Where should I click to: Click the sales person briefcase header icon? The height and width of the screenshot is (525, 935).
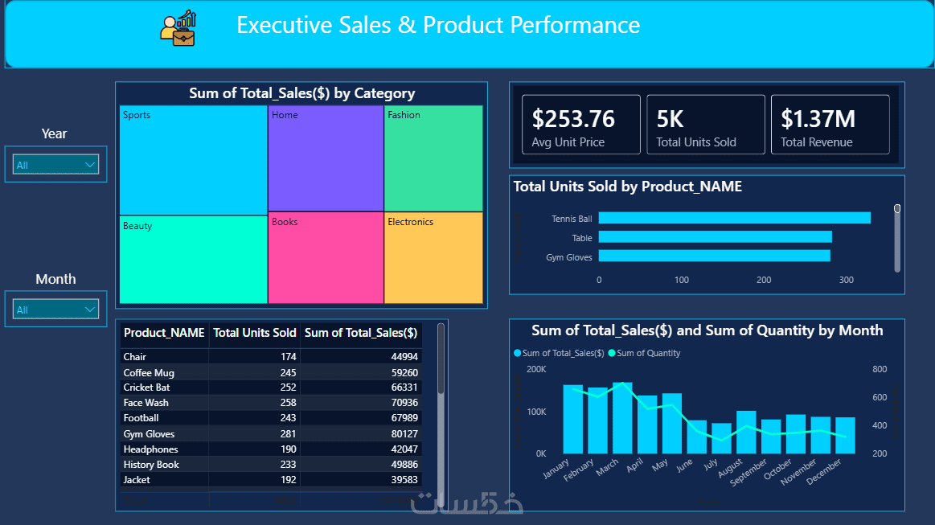tap(178, 28)
